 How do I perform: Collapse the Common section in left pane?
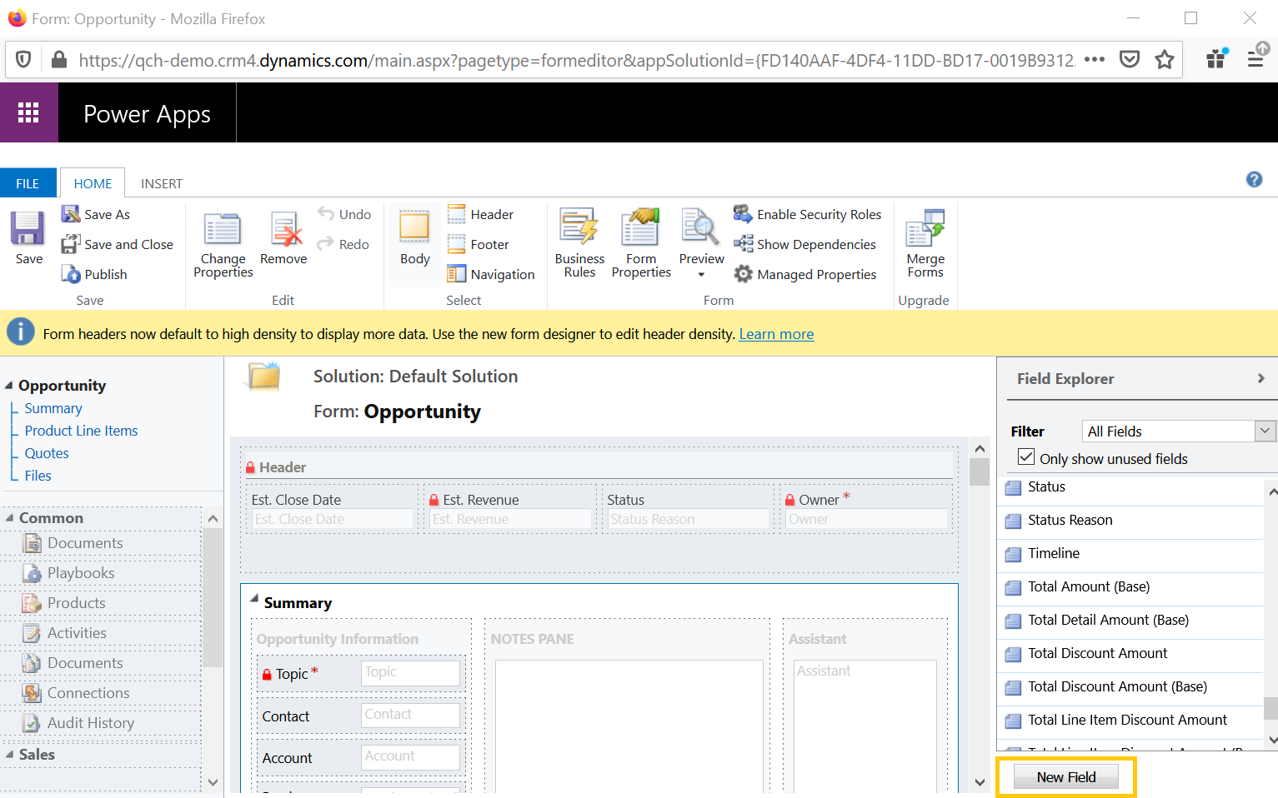pos(10,518)
